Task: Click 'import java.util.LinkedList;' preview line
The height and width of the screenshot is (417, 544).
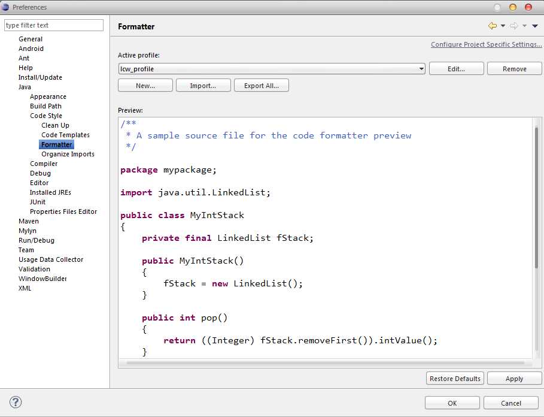Action: (x=195, y=193)
